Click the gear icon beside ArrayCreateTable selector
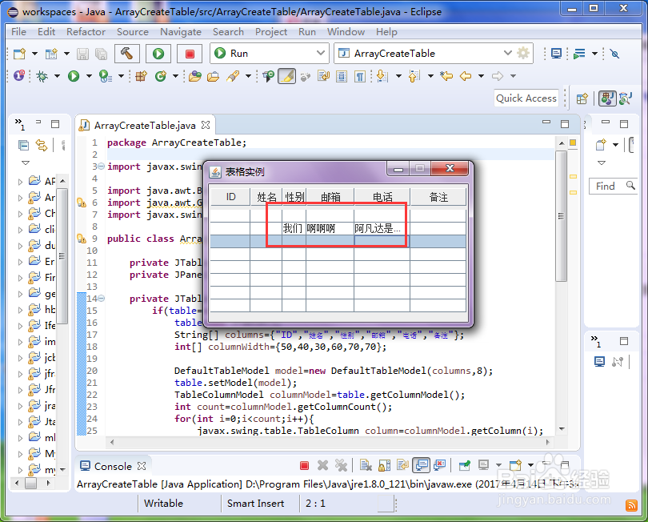The height and width of the screenshot is (522, 648). point(523,54)
